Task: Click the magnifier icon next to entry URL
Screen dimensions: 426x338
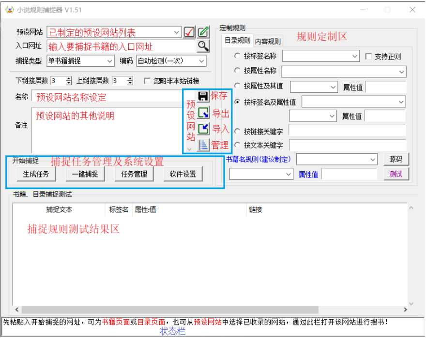Action: click(203, 46)
